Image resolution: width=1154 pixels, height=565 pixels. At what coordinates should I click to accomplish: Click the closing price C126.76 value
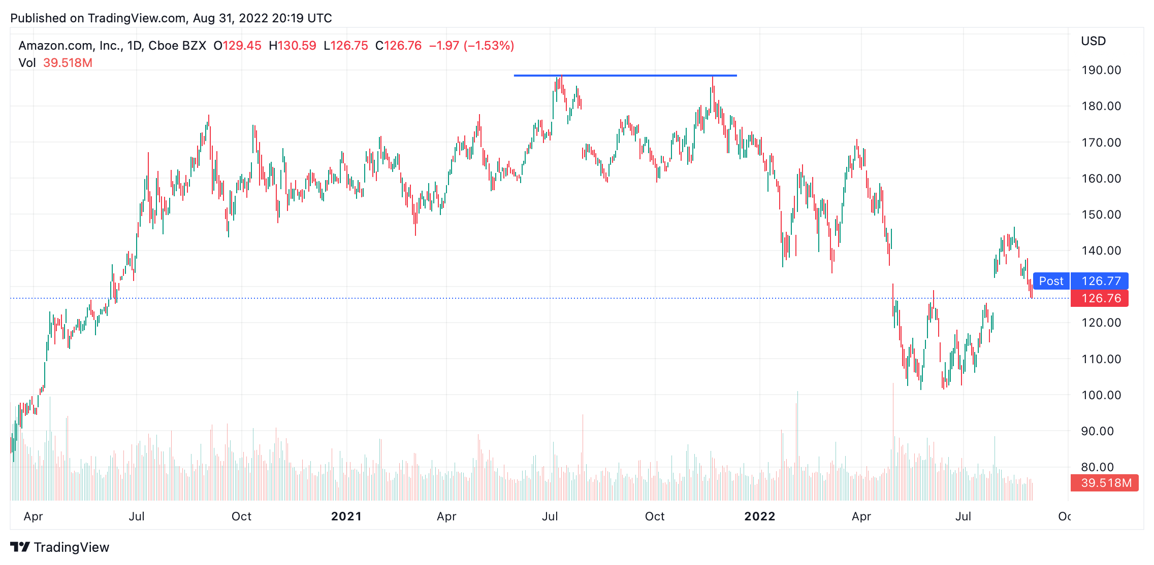(398, 46)
